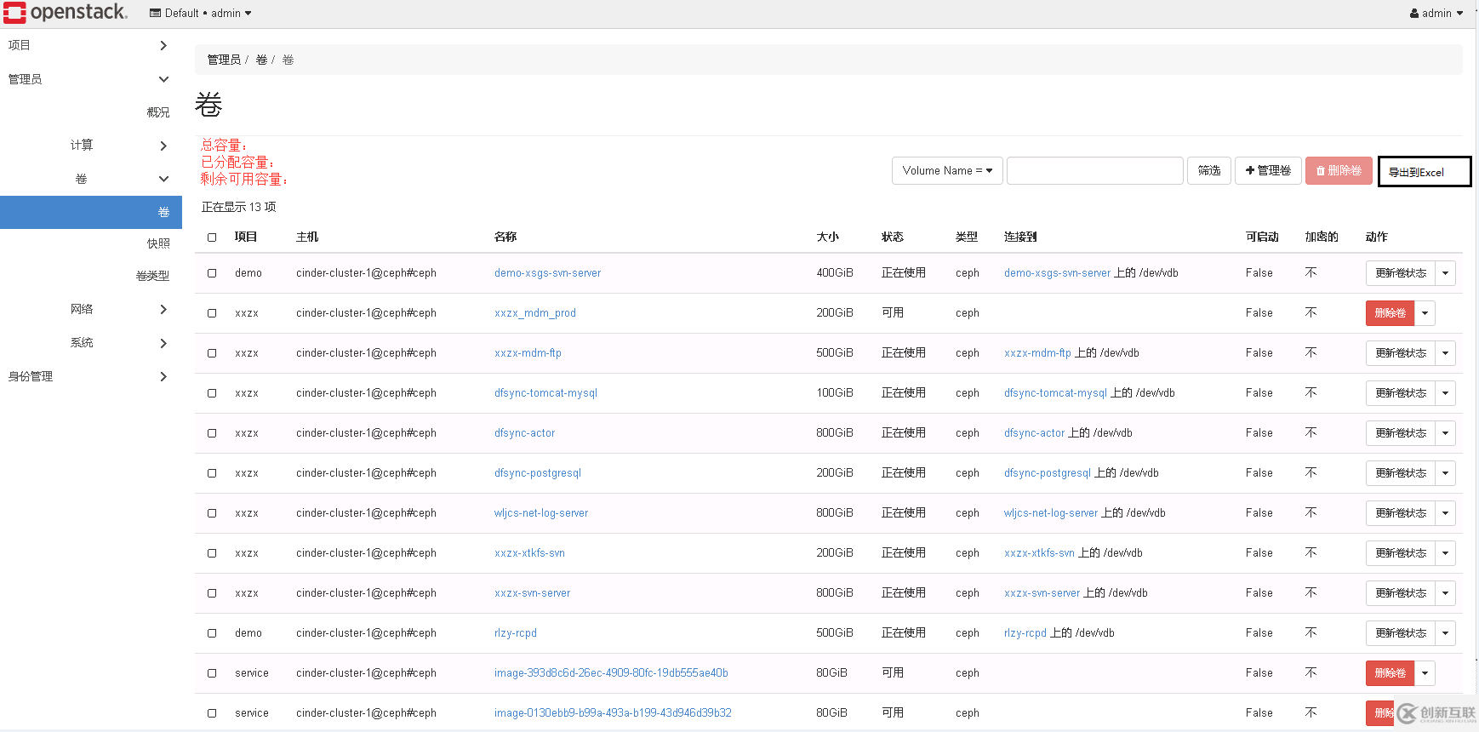Check the xxzx-mdm-ftp row checkbox
The image size is (1479, 732).
click(x=212, y=353)
